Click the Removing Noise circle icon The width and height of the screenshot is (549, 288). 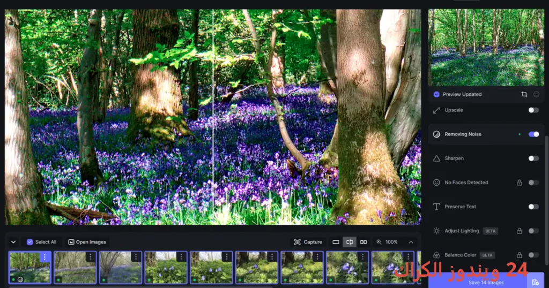pos(436,134)
